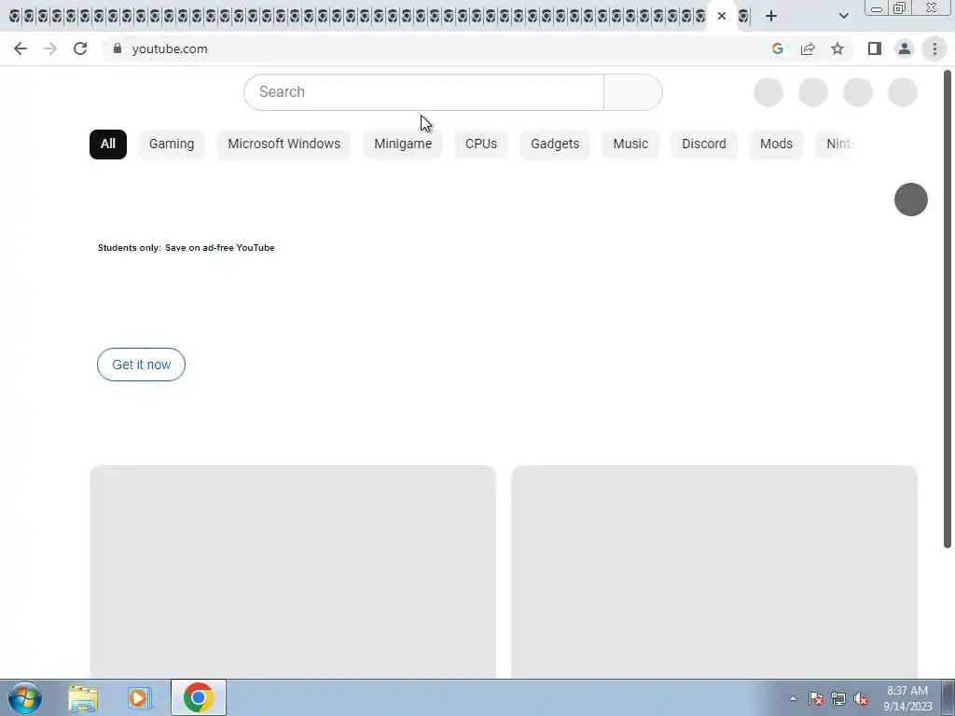Viewport: 955px width, 716px height.
Task: Open Action Center flag icon
Action: [816, 698]
